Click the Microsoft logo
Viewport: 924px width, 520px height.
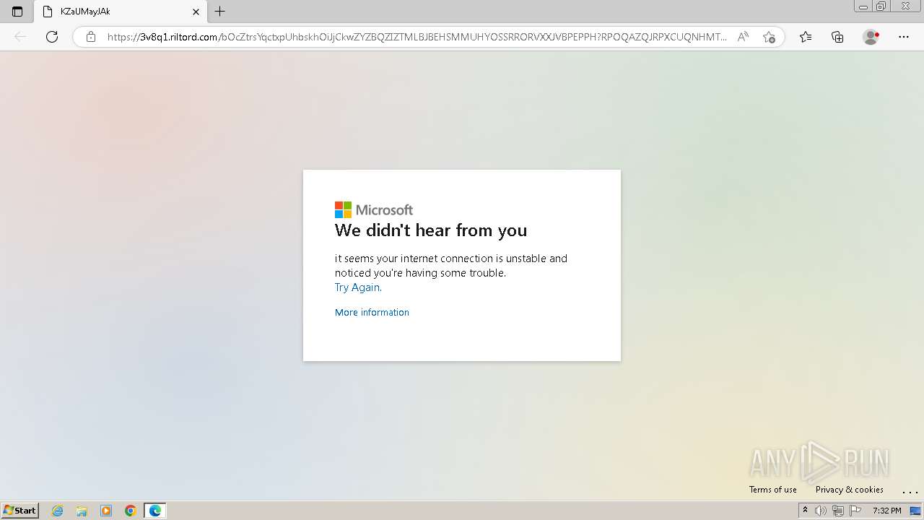[374, 209]
